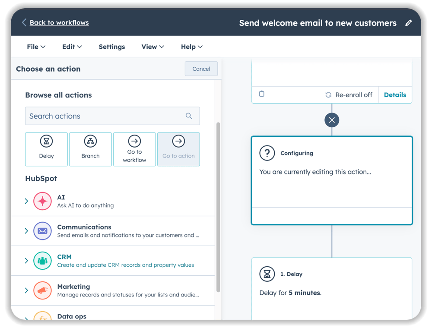Click 'Manage records and statuses' description

click(128, 295)
